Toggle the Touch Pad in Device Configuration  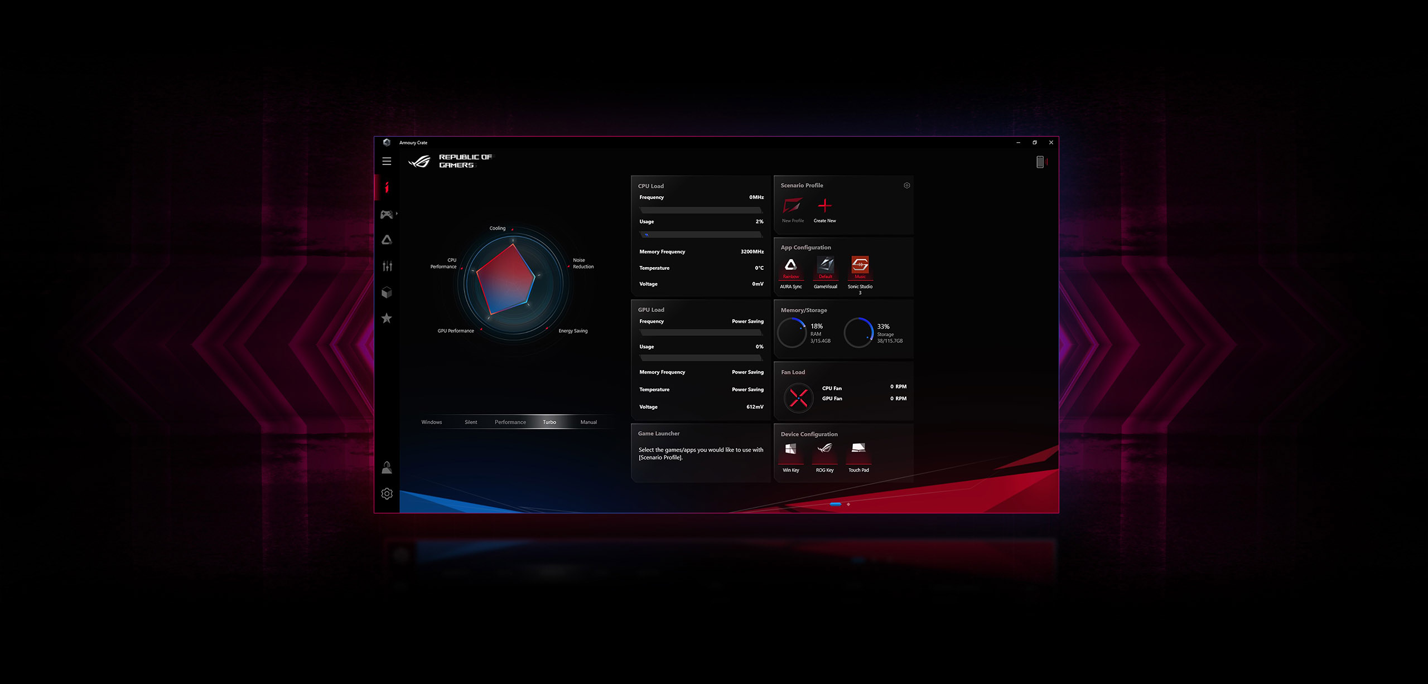859,449
